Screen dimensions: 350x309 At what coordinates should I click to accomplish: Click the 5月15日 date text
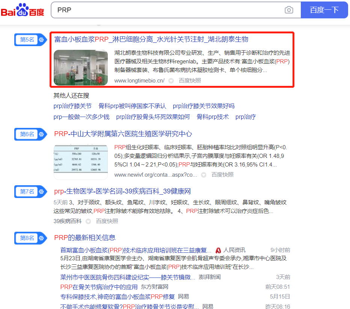tap(280, 297)
